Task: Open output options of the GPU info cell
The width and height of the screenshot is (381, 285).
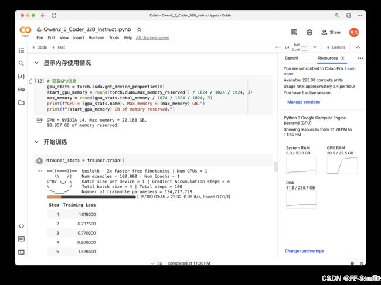Action: tap(39, 120)
